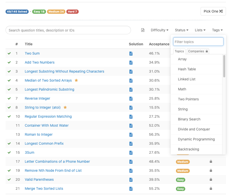This screenshot has height=195, width=231.
Task: Click the document icon left of Difficulty filter
Action: click(x=143, y=30)
